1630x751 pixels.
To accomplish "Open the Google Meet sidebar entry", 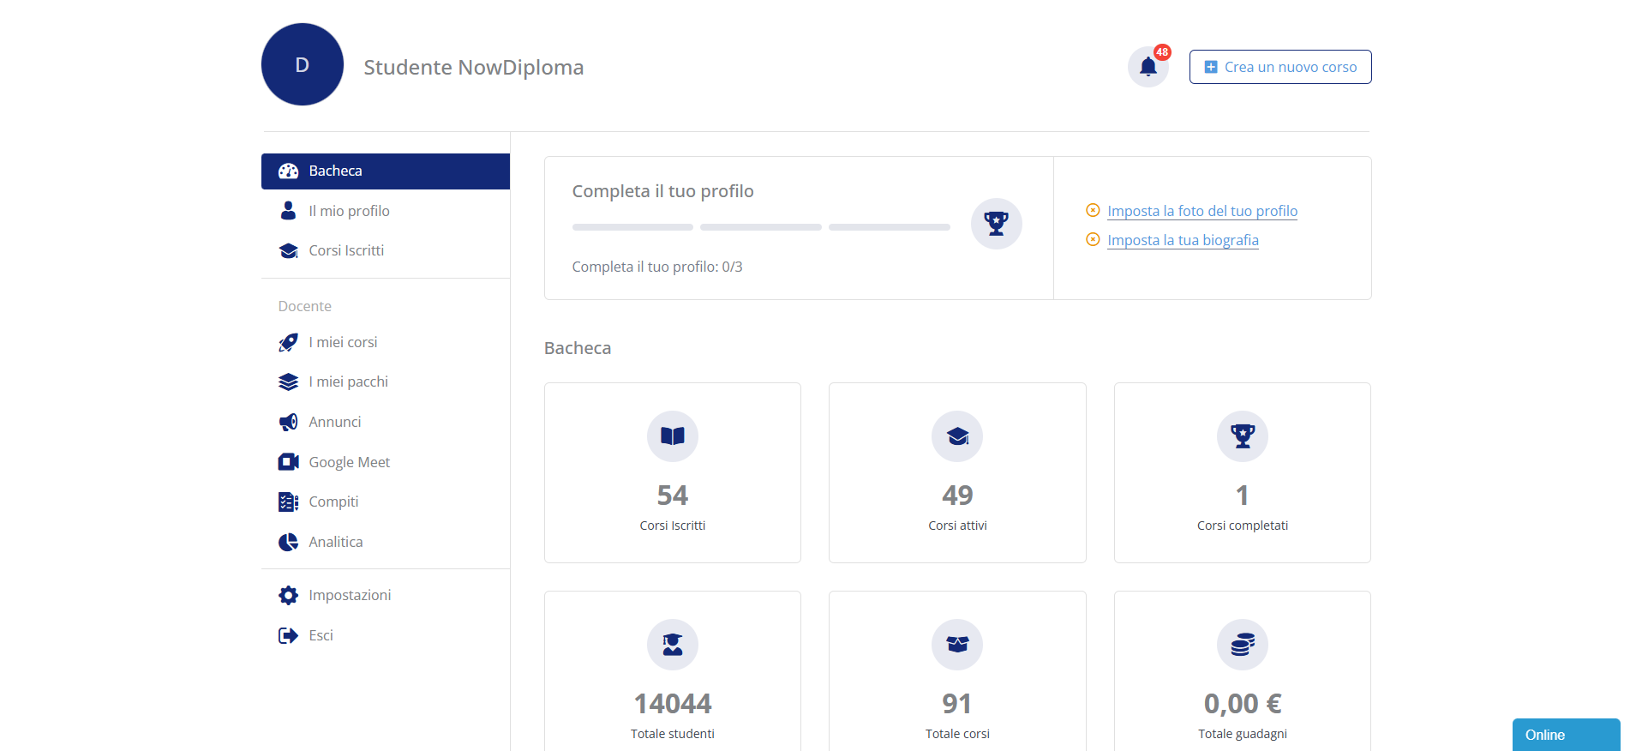I will pyautogui.click(x=349, y=462).
